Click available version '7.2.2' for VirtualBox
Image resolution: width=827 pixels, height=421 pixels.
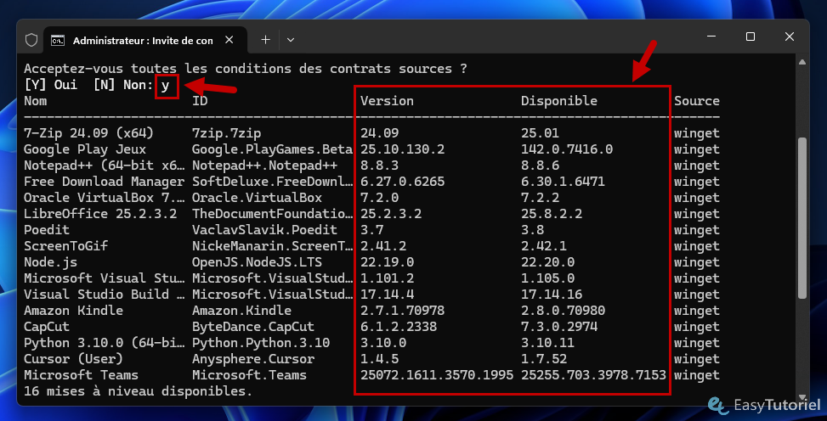click(540, 198)
